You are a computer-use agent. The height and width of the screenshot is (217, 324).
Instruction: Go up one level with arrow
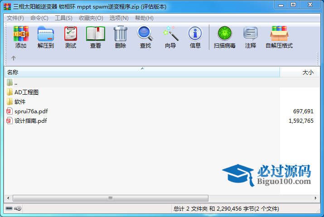pyautogui.click(x=14, y=58)
